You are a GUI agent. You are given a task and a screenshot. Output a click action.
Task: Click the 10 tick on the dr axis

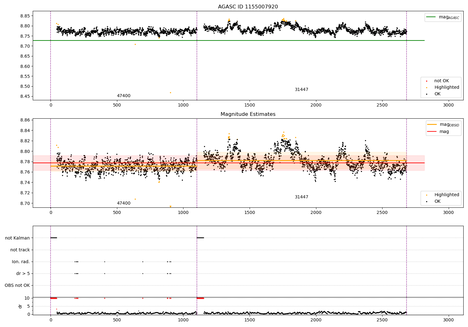[27, 298]
